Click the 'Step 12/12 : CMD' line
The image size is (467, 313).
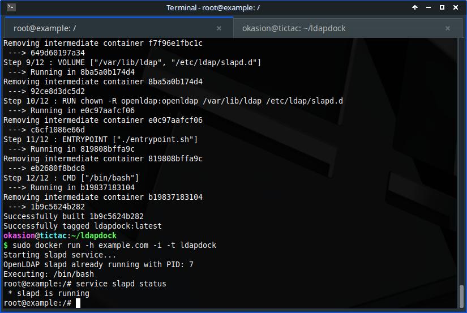(71, 178)
